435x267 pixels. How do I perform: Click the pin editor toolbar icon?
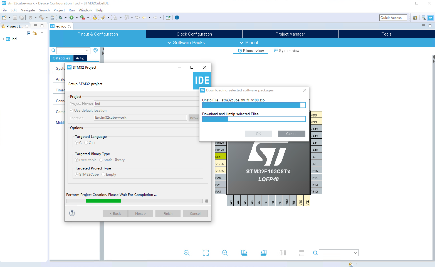coord(168,18)
